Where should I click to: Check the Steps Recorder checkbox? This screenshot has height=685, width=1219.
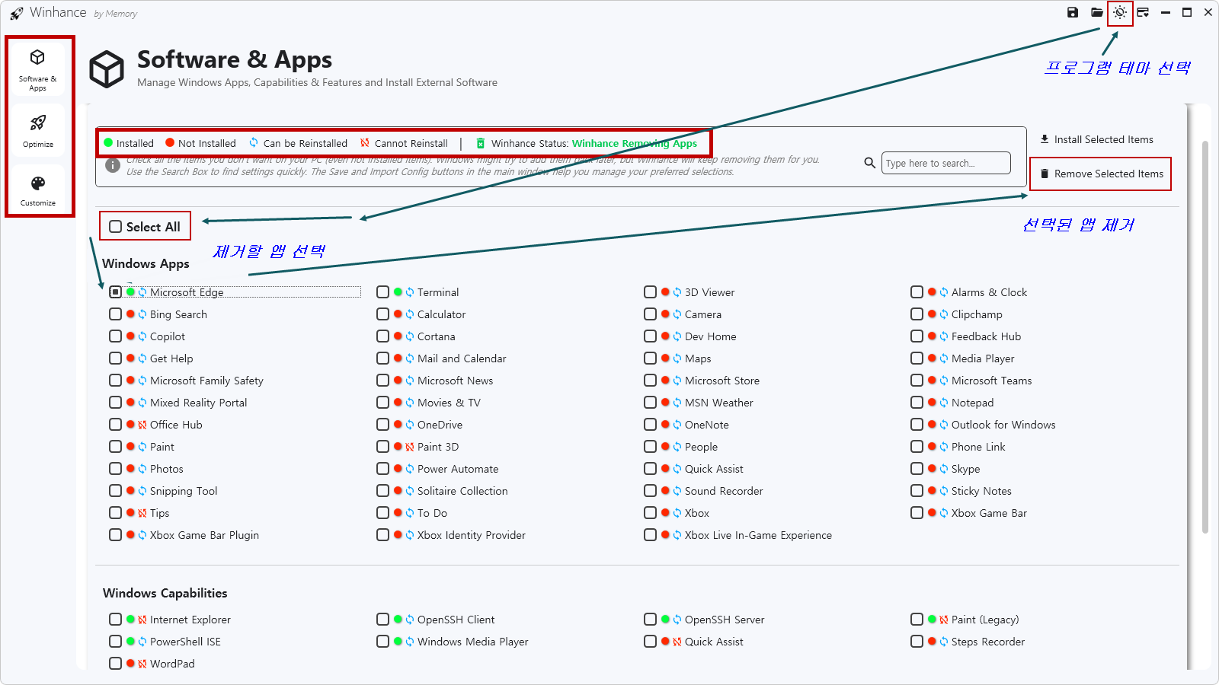(x=917, y=641)
